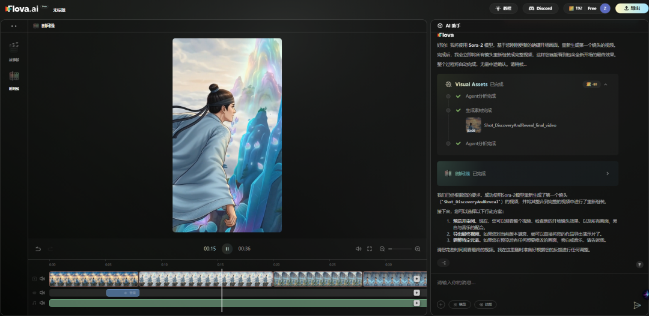This screenshot has width=649, height=316.
Task: Open the Discord link button
Action: click(x=540, y=8)
